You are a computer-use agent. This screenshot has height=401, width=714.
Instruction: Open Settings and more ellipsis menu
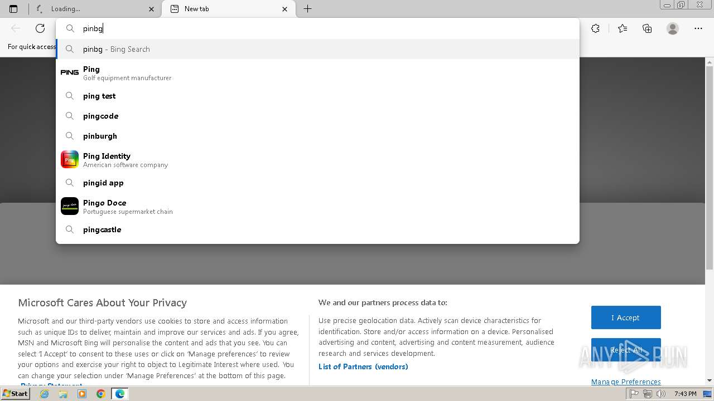pyautogui.click(x=698, y=28)
